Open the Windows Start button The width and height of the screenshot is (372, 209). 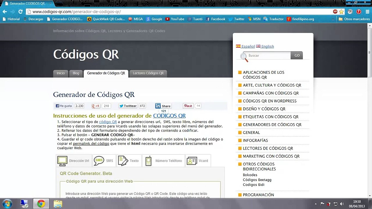tap(7, 204)
